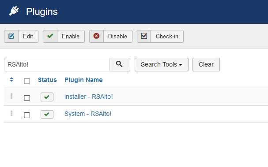Tick the select-all checkbox in table header
268x167 pixels.
coord(27,81)
